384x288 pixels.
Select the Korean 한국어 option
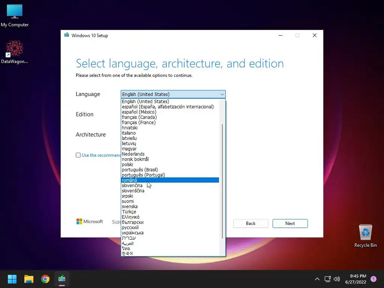coord(170,254)
